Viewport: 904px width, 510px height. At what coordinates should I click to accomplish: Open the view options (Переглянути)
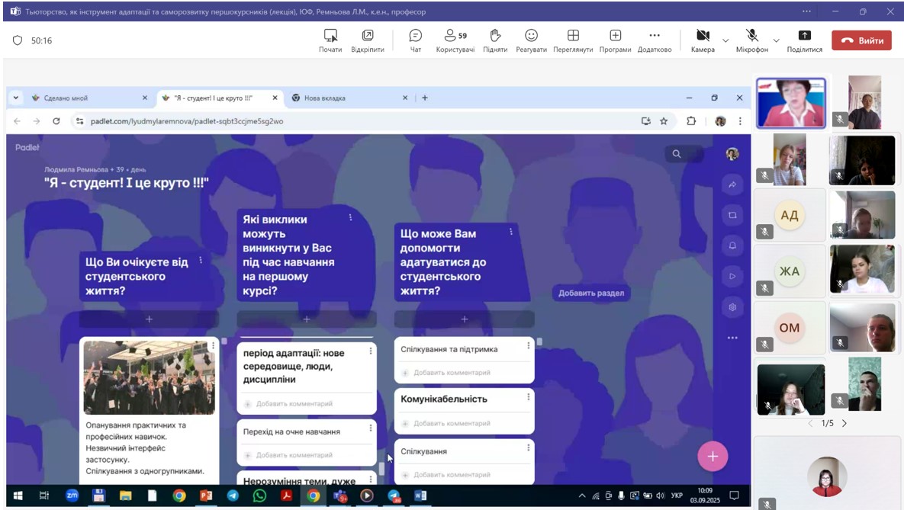point(573,40)
